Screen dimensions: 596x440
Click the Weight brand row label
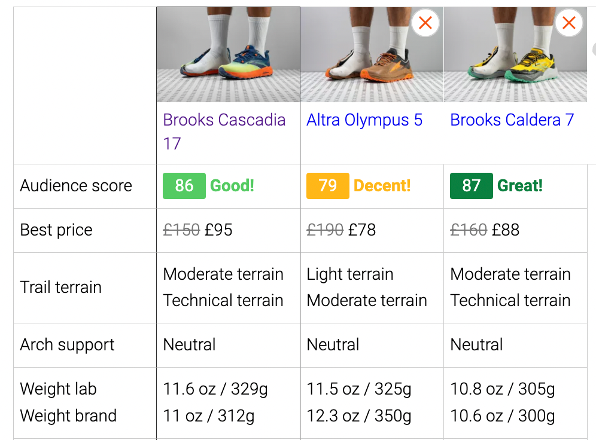coord(68,416)
